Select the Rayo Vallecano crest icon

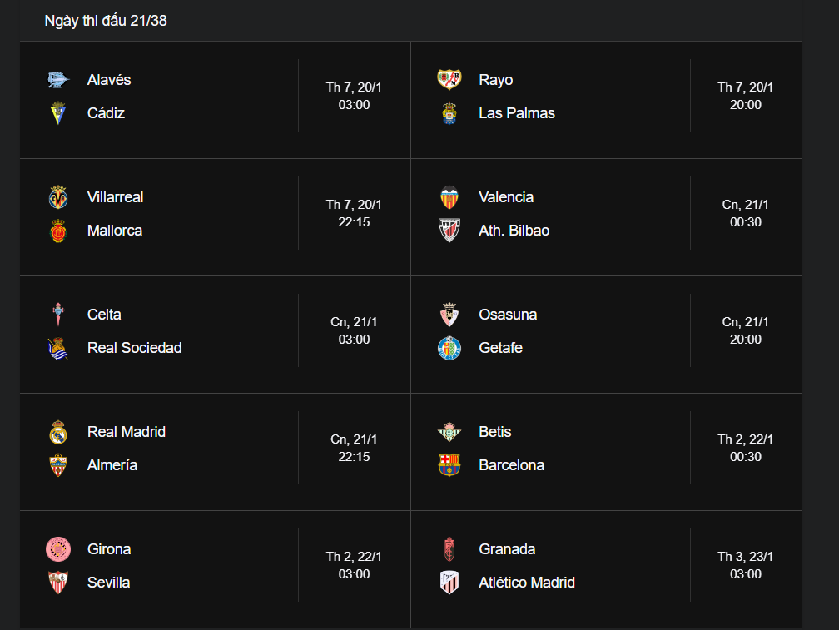click(x=449, y=80)
